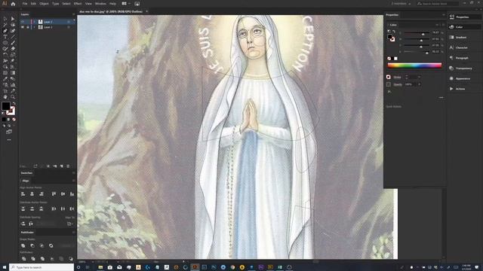The height and width of the screenshot is (271, 483).
Task: Select the Lasso tool
Action: [x=13, y=25]
